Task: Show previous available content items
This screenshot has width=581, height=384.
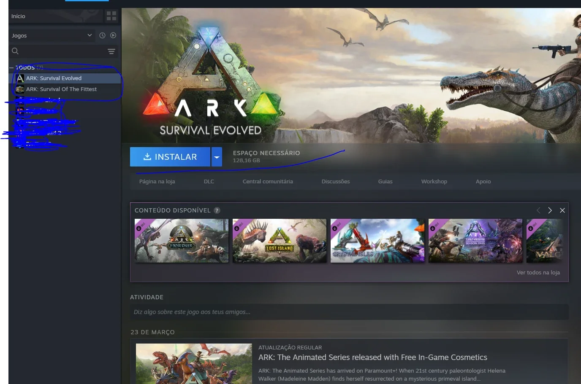Action: [538, 210]
